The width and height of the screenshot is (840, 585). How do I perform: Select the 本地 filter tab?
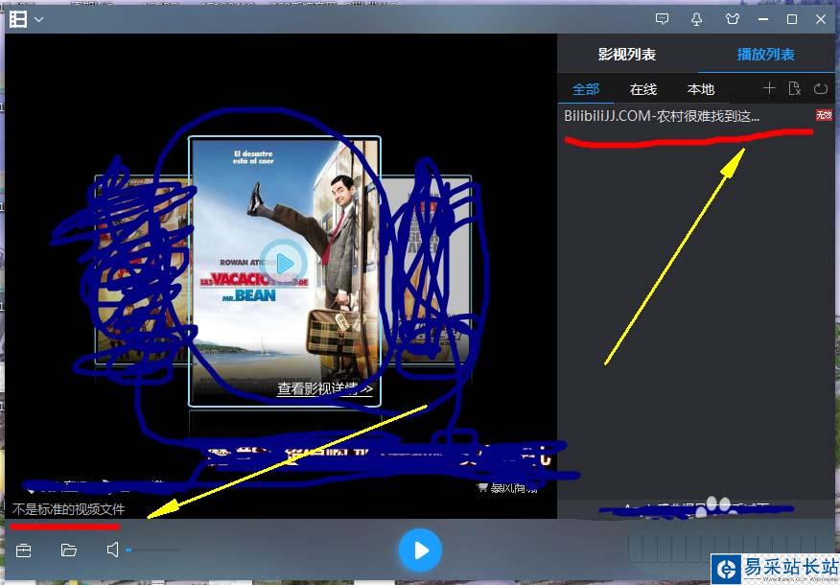(701, 89)
